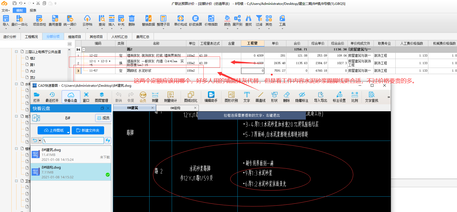Open 费用查看 fee view
The width and height of the screenshot is (457, 212).
pos(55,20)
